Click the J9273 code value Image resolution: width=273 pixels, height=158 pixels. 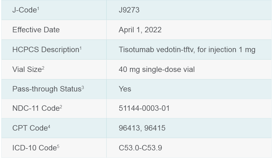[129, 10]
